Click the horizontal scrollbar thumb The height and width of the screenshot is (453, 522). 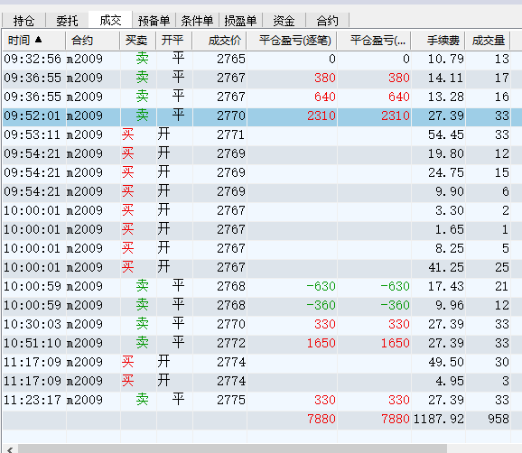tap(232, 449)
